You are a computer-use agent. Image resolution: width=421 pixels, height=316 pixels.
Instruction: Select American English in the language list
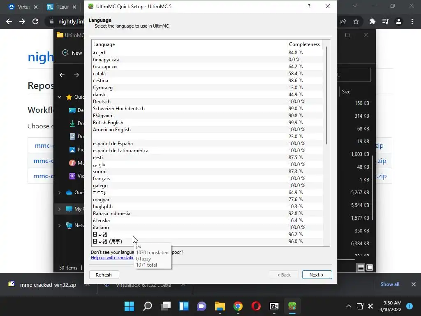pos(207,130)
